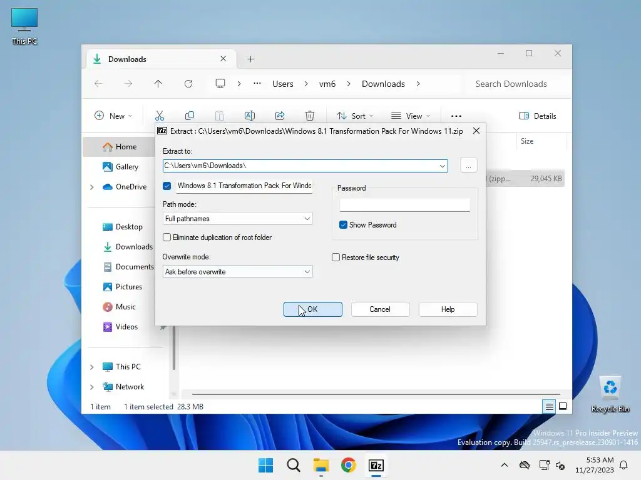Expand the This PC tree node

91,367
